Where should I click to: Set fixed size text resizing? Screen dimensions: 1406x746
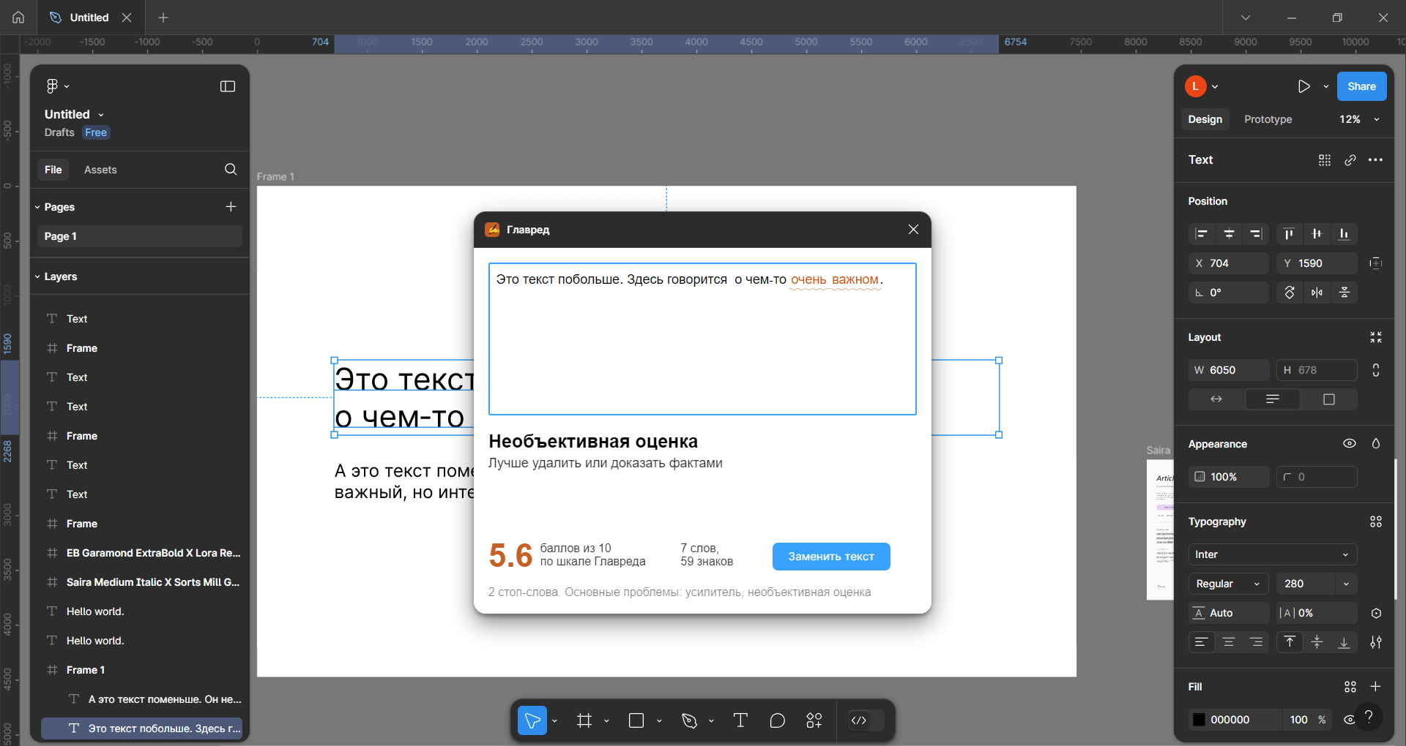(1329, 399)
